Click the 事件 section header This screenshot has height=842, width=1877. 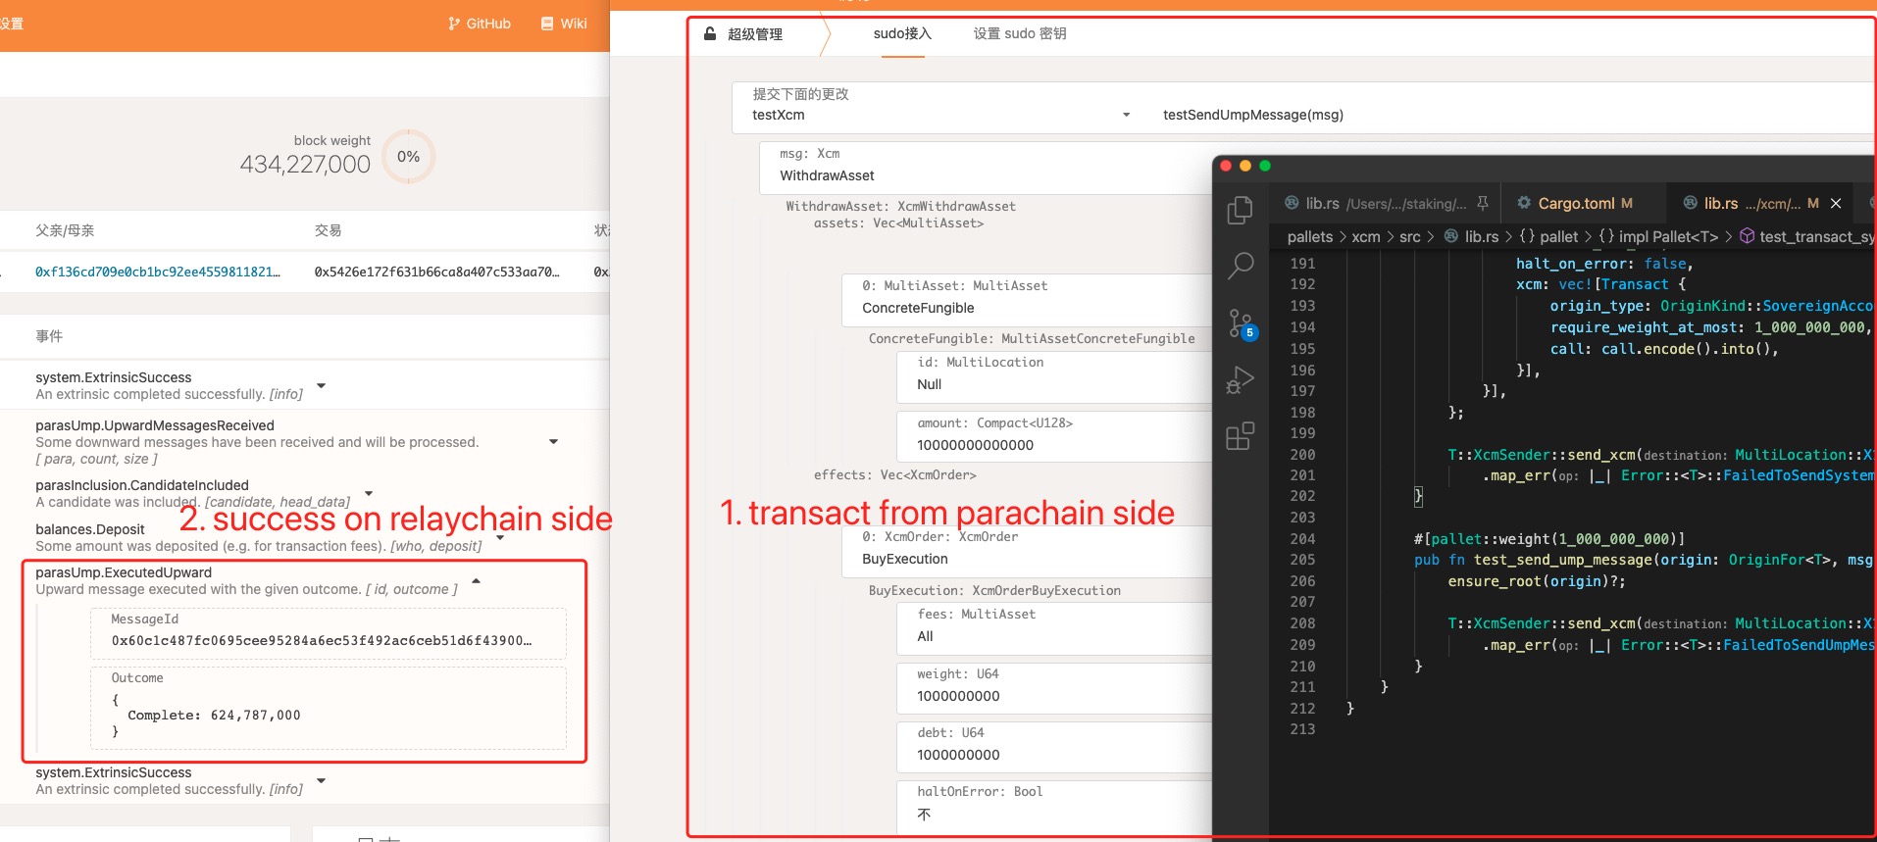[x=49, y=336]
